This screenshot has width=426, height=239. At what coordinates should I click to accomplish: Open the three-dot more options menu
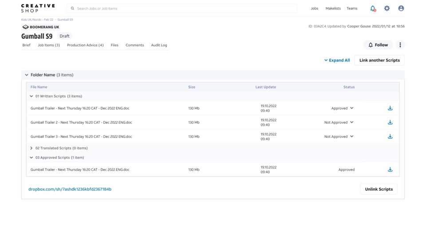click(400, 45)
